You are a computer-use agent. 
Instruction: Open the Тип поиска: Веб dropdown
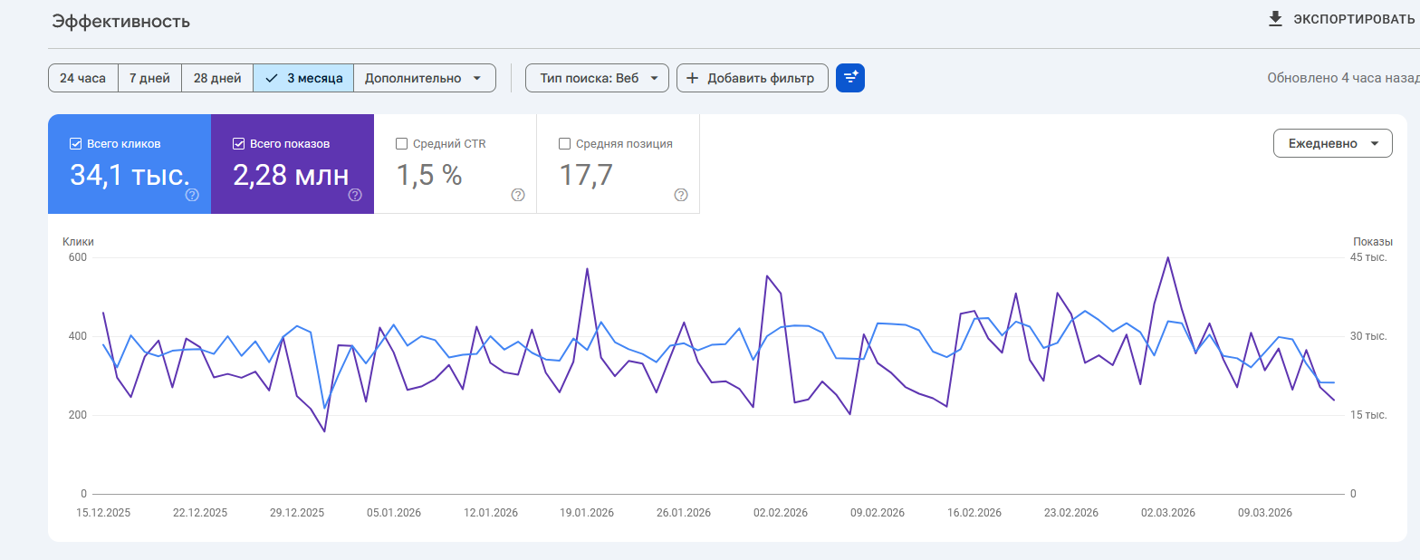pyautogui.click(x=597, y=78)
